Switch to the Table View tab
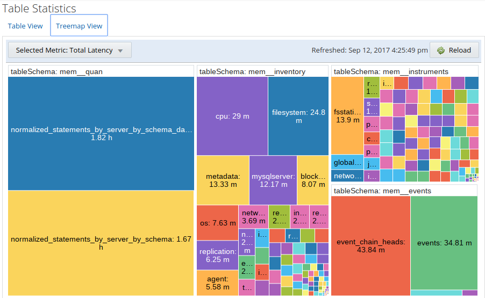The width and height of the screenshot is (485, 298). 25,26
